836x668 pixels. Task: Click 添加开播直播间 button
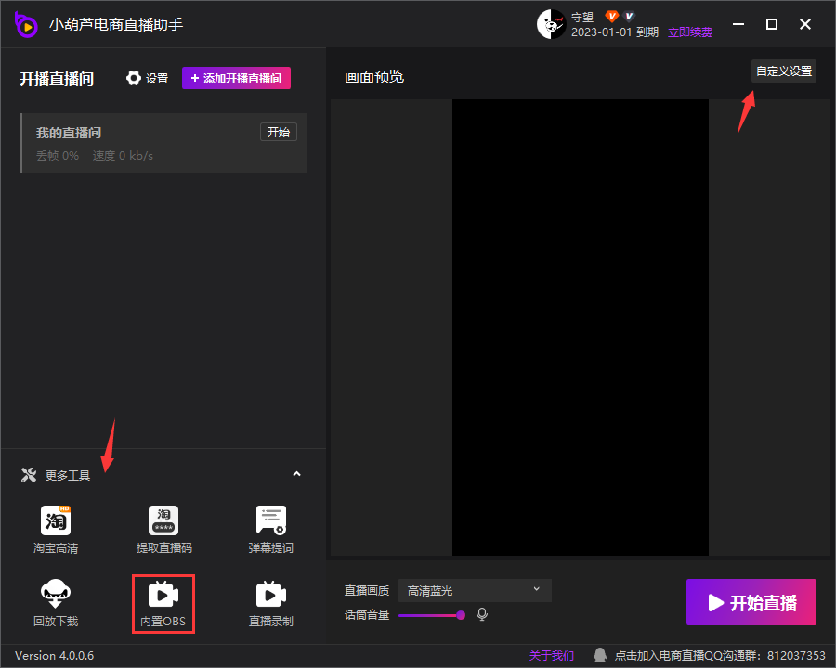[236, 79]
